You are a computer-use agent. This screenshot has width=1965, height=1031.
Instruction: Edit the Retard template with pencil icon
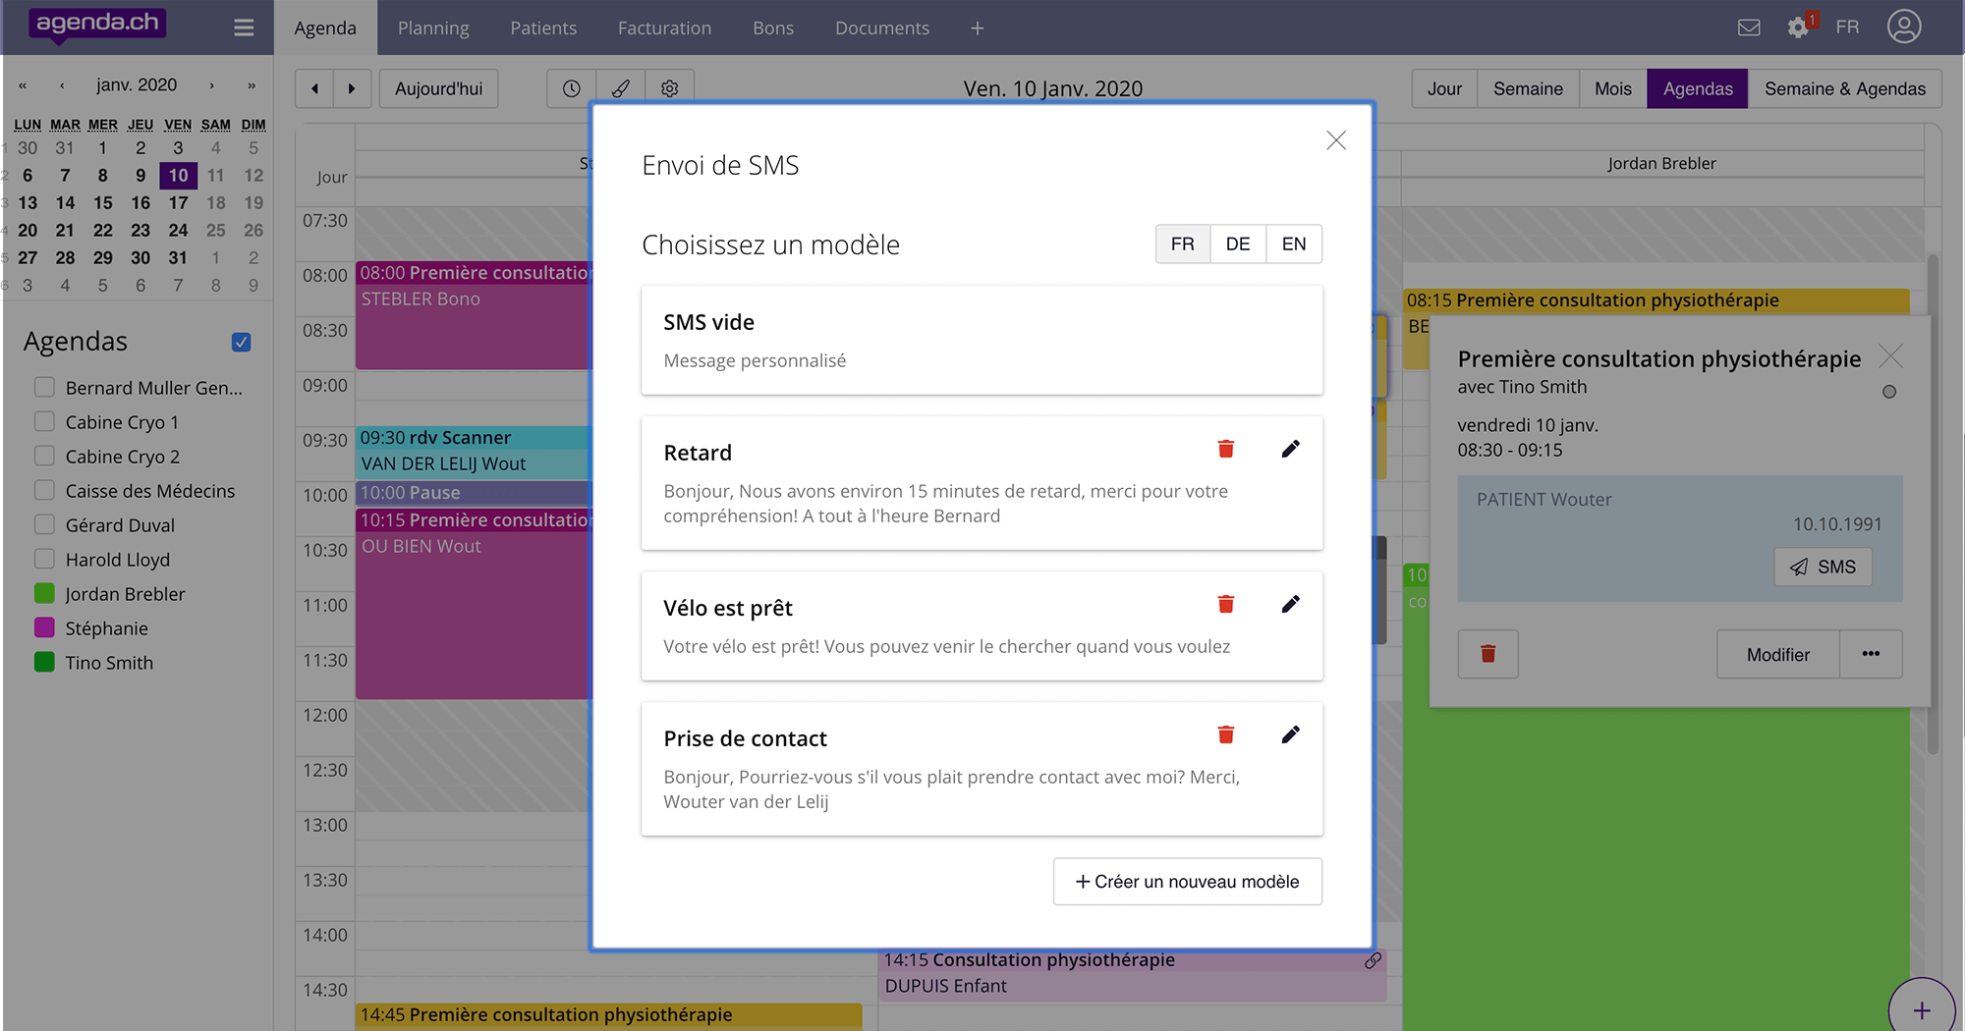(1290, 449)
